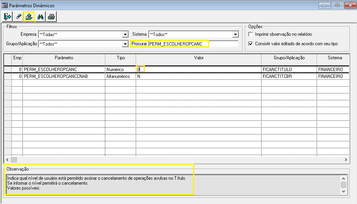Click the Numérico type cell
This screenshot has width=357, height=204.
(121, 70)
